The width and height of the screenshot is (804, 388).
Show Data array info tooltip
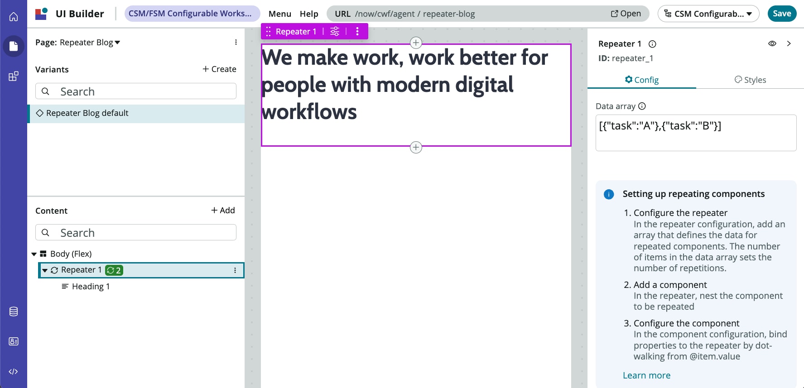point(642,106)
